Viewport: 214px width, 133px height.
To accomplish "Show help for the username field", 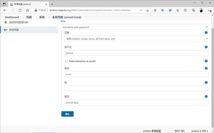I will pyautogui.click(x=206, y=47).
